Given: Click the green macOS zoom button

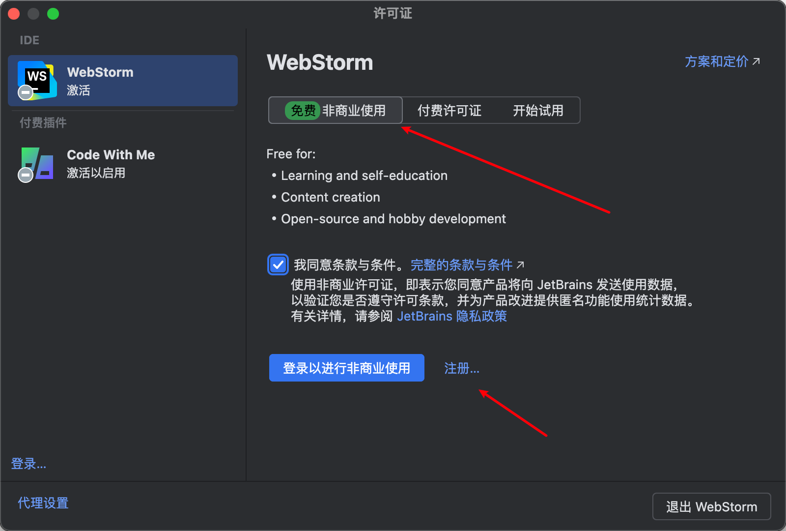Looking at the screenshot, I should click(x=53, y=13).
